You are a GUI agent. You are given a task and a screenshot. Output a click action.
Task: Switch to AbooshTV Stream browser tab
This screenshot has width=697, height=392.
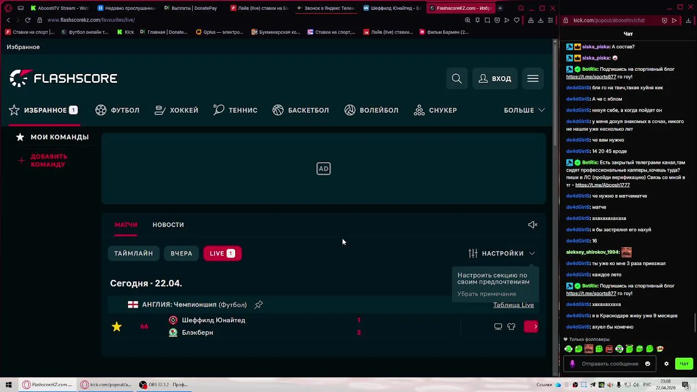point(60,8)
